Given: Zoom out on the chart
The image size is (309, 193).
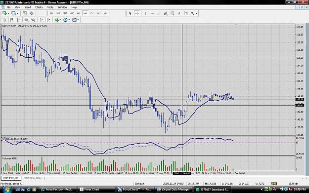Looking at the screenshot, I should pos(33,20).
